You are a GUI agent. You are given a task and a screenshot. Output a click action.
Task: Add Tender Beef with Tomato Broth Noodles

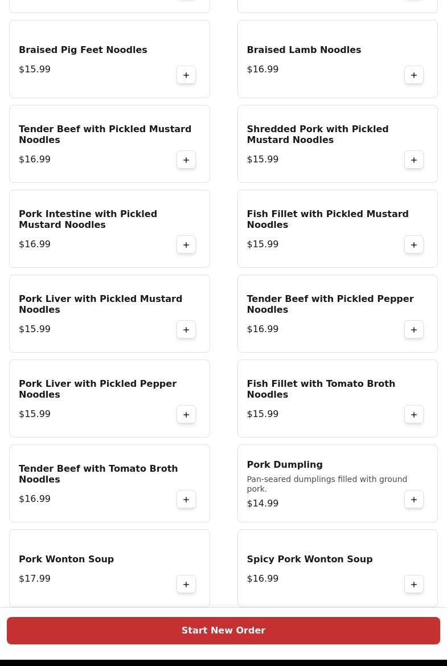coord(186,500)
